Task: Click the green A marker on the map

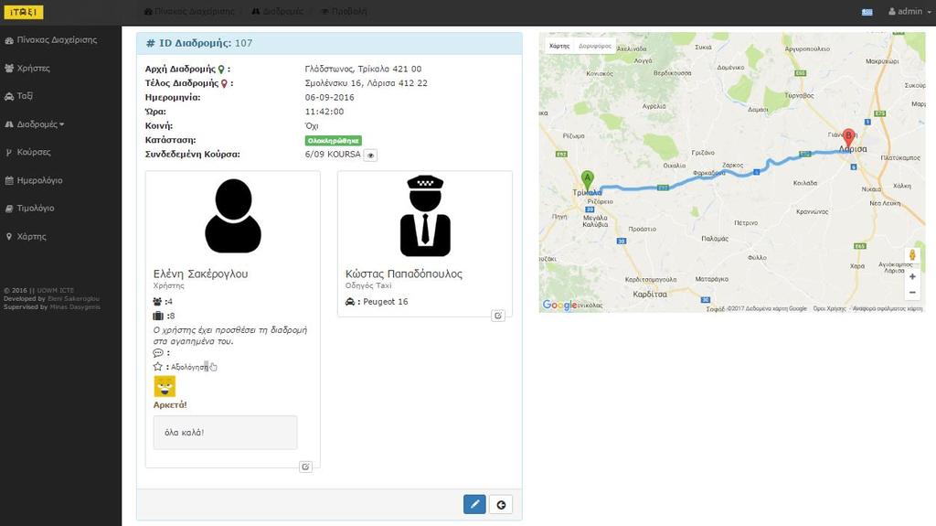Action: (588, 180)
